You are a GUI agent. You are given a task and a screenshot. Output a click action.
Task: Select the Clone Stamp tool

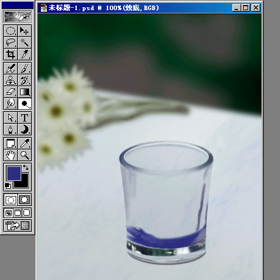11,80
